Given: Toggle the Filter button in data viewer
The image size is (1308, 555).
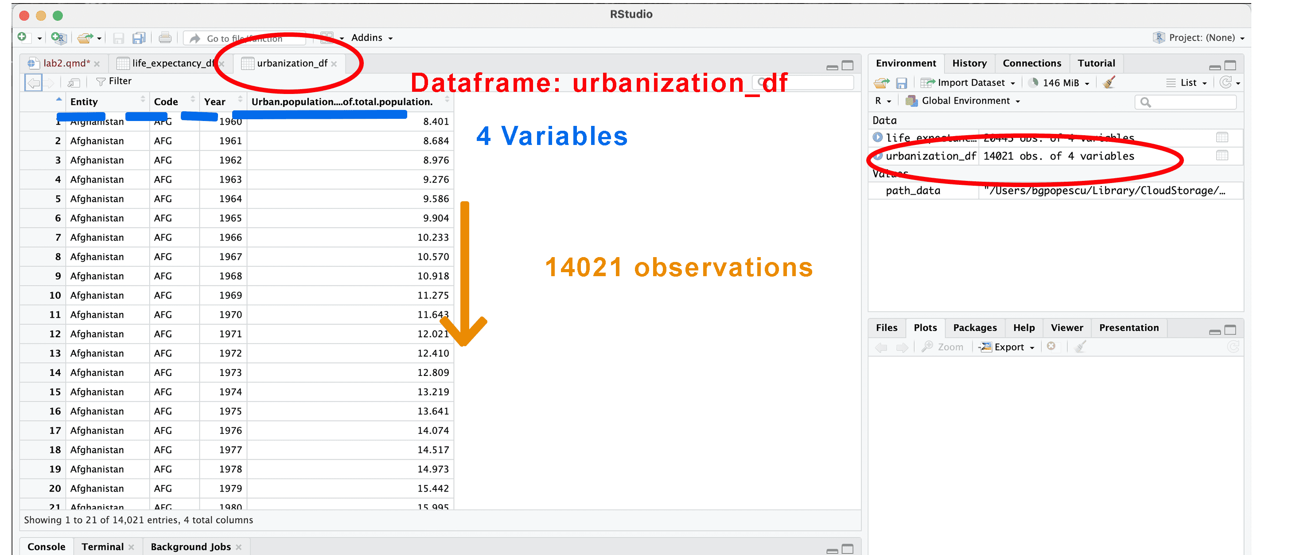Looking at the screenshot, I should point(114,81).
